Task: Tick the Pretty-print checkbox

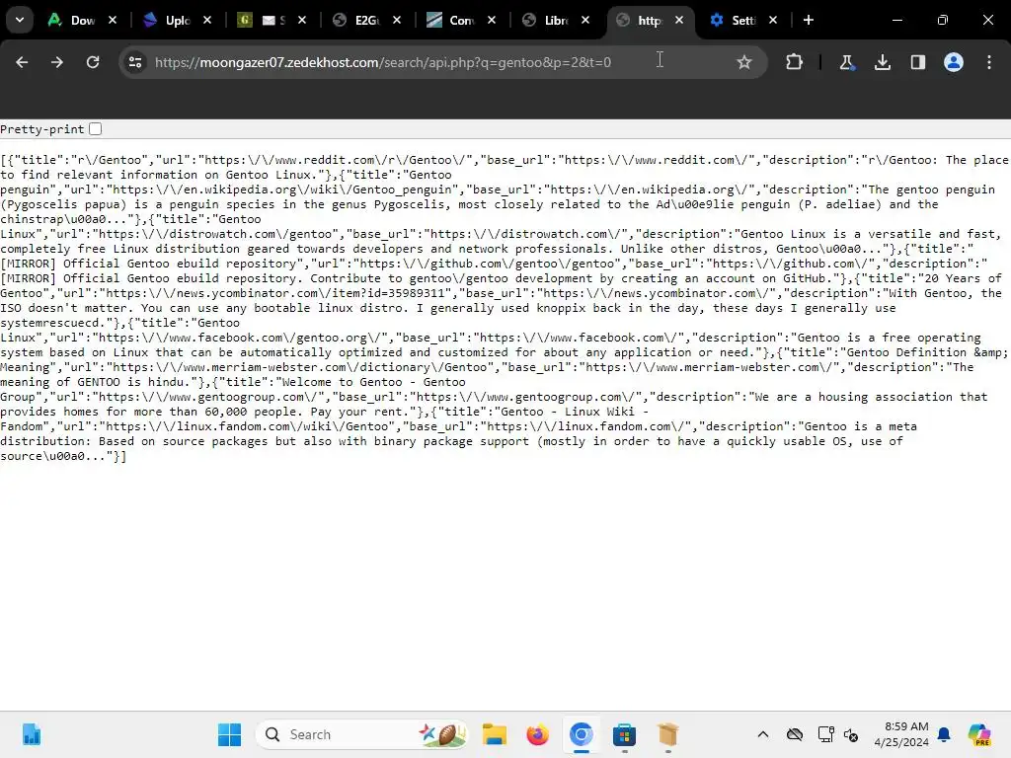Action: pos(96,129)
